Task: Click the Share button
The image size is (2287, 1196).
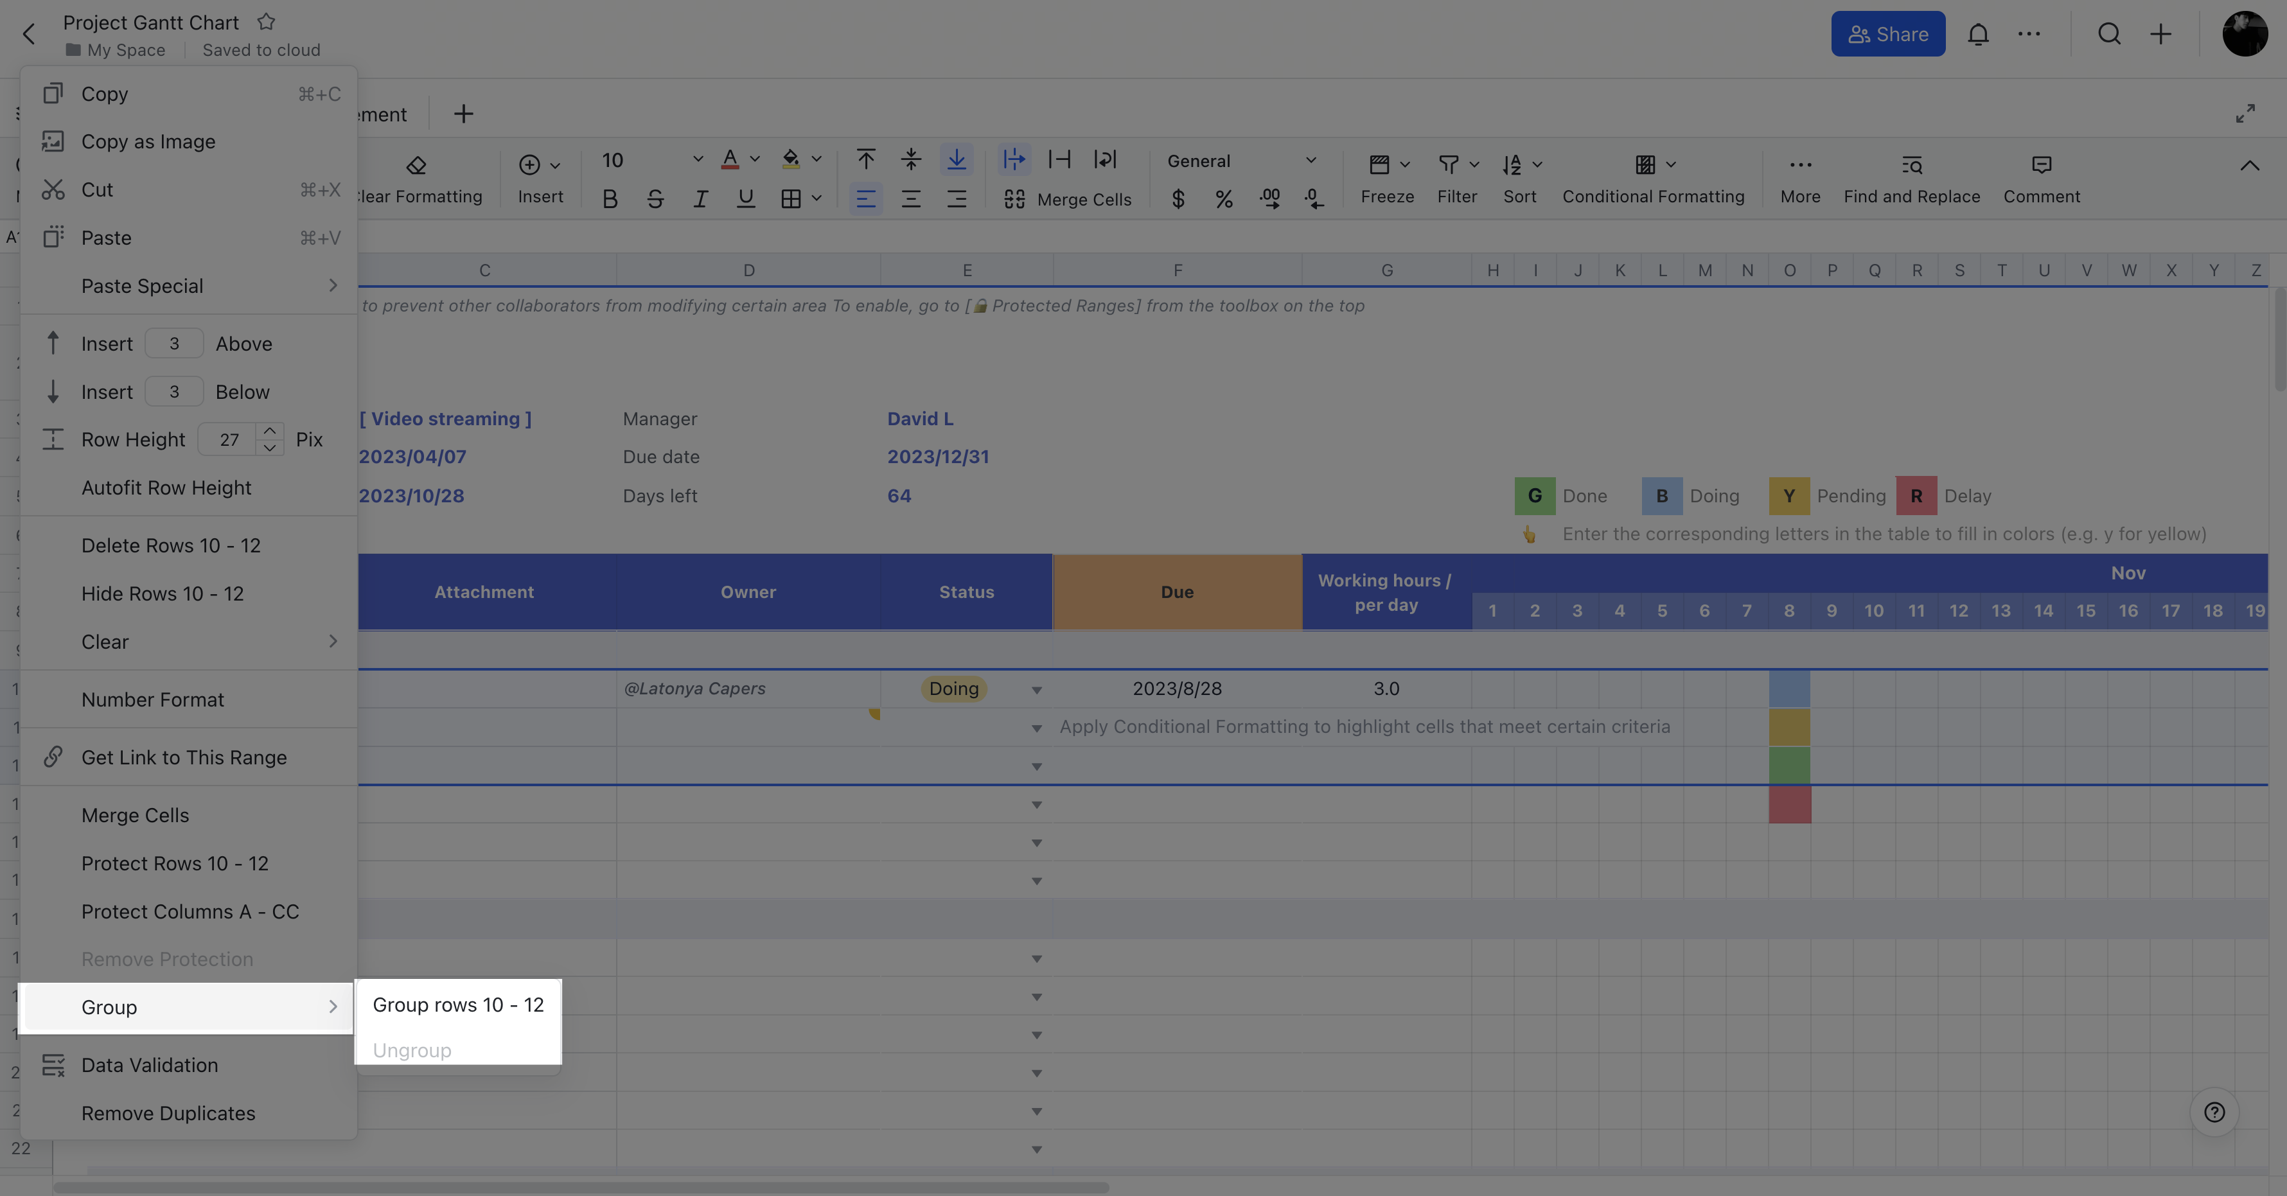Action: tap(1887, 34)
